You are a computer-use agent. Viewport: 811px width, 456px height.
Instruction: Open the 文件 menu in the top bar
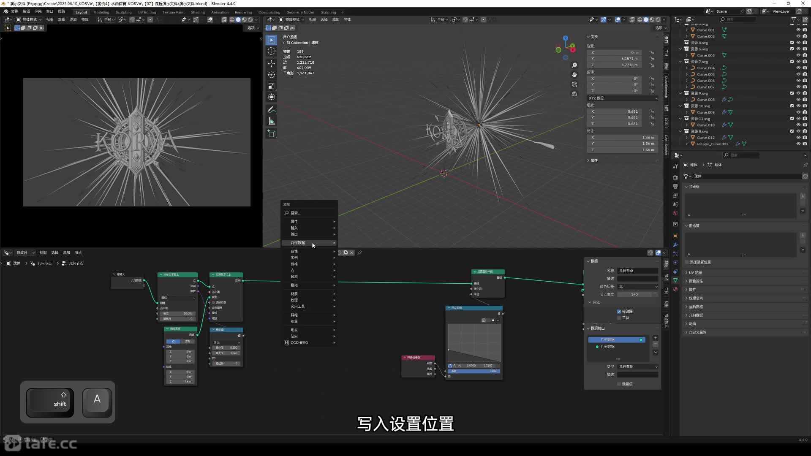point(14,11)
